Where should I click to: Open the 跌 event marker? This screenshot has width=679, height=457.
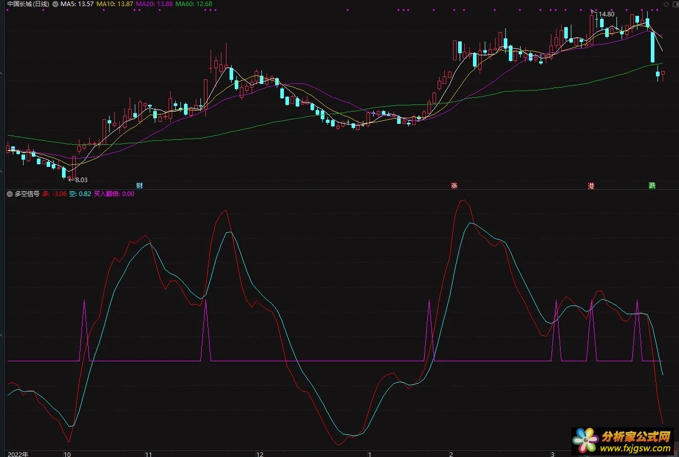coord(652,185)
